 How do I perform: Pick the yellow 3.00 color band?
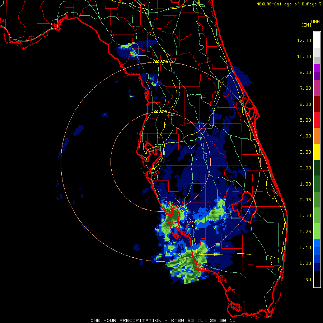point(317,152)
